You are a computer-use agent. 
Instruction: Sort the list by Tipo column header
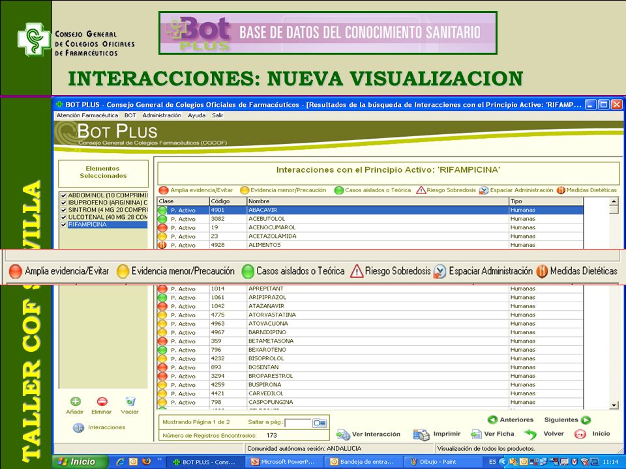[x=546, y=201]
